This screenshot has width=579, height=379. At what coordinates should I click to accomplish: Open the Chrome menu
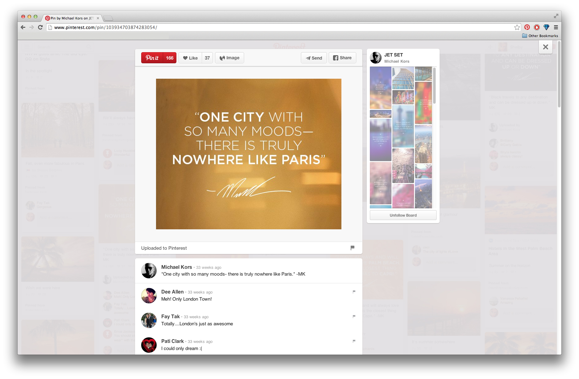[556, 27]
